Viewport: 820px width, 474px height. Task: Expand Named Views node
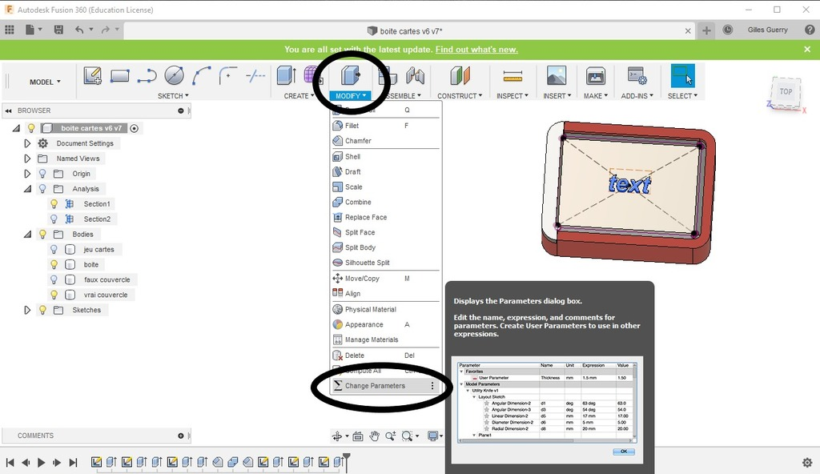27,159
